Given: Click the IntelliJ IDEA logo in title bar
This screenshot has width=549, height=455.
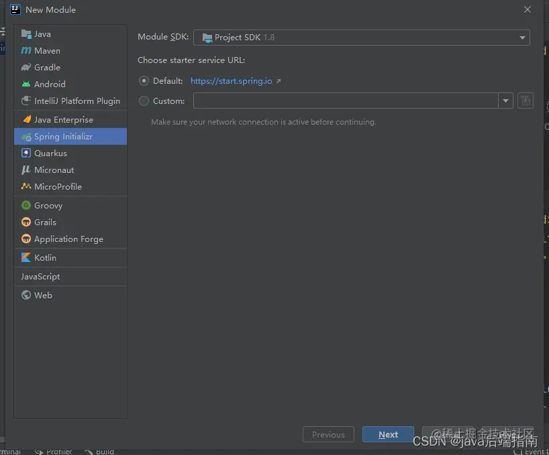Looking at the screenshot, I should point(15,9).
